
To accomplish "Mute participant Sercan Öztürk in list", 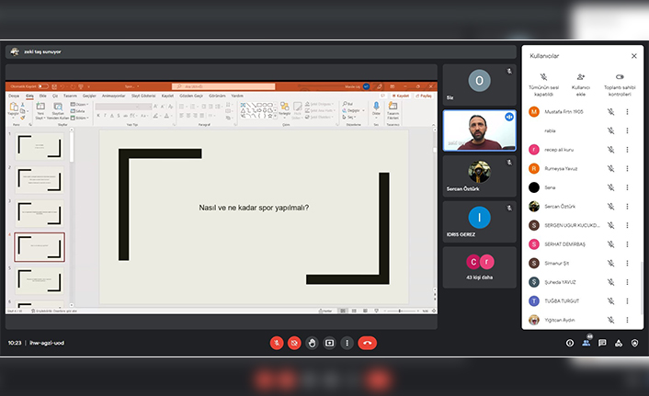I will point(610,206).
